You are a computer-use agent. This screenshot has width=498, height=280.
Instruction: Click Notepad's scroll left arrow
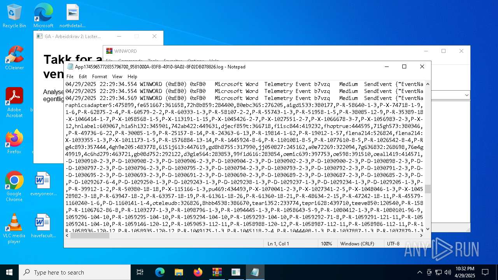[x=67, y=235]
